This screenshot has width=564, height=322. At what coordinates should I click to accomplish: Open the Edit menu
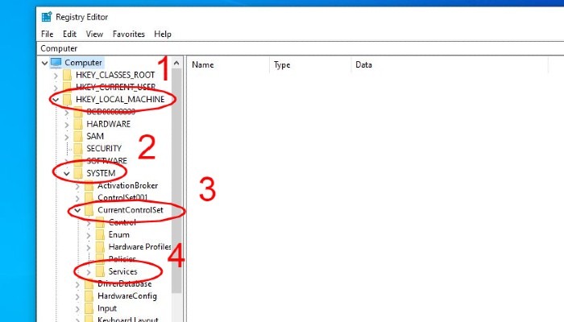click(x=69, y=34)
